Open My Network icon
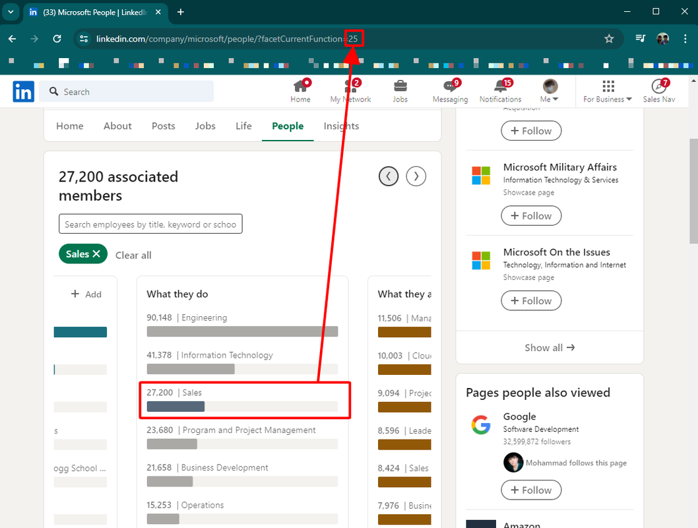698x528 pixels. 350,87
